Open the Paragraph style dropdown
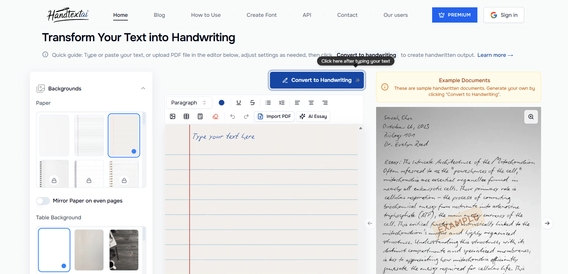The width and height of the screenshot is (568, 274). coord(189,103)
